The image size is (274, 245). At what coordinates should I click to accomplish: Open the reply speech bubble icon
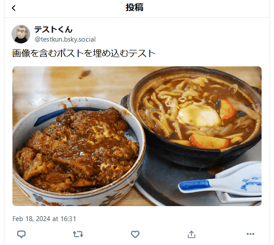pos(22,234)
